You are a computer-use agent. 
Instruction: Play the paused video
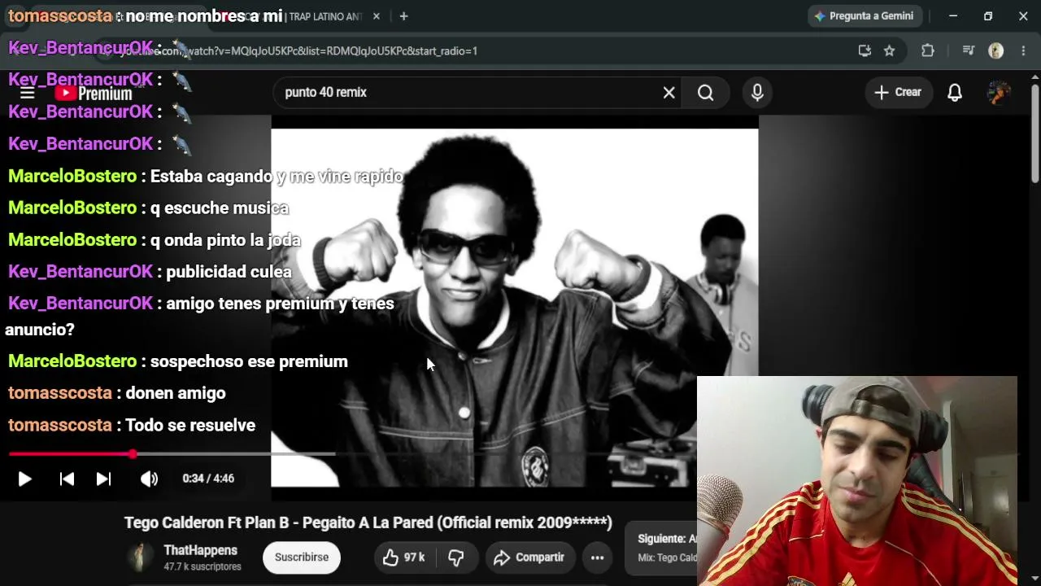[x=24, y=479]
